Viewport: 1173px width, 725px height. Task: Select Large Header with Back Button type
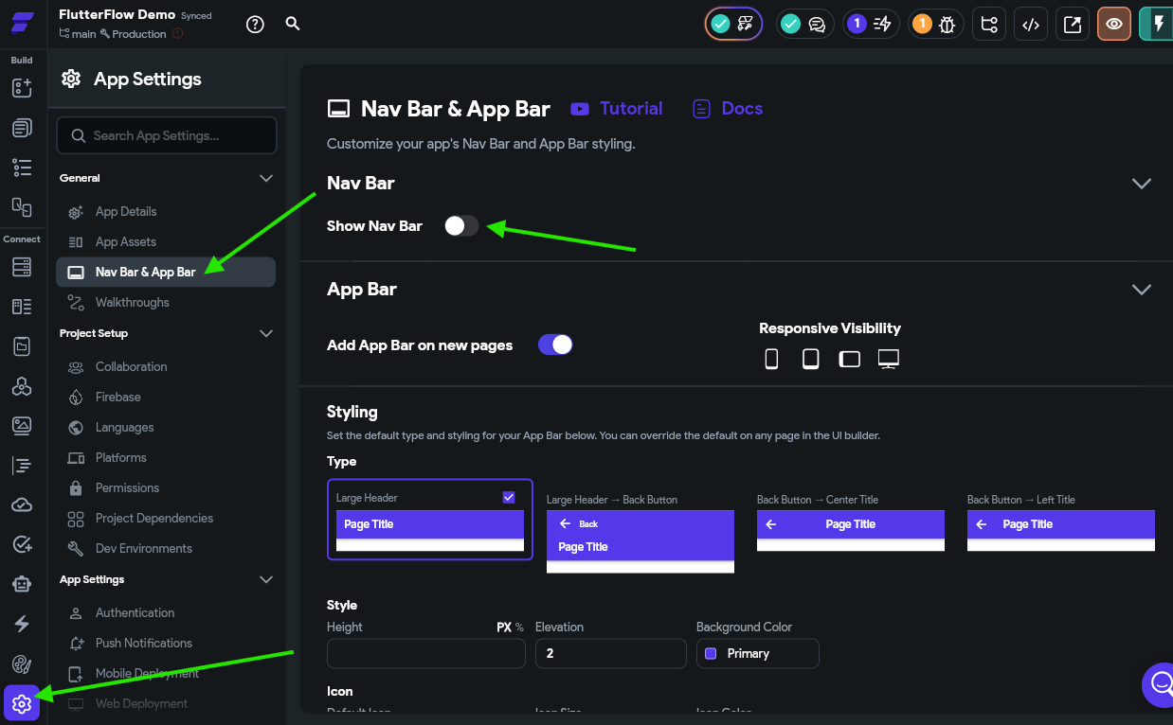(x=641, y=533)
